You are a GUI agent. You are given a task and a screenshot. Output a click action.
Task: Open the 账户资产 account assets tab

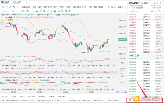click(x=42, y=96)
